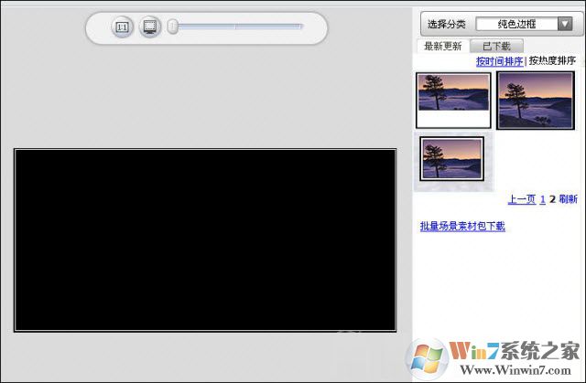This screenshot has width=586, height=383.
Task: Click the 1:1 actual size icon
Action: [122, 27]
